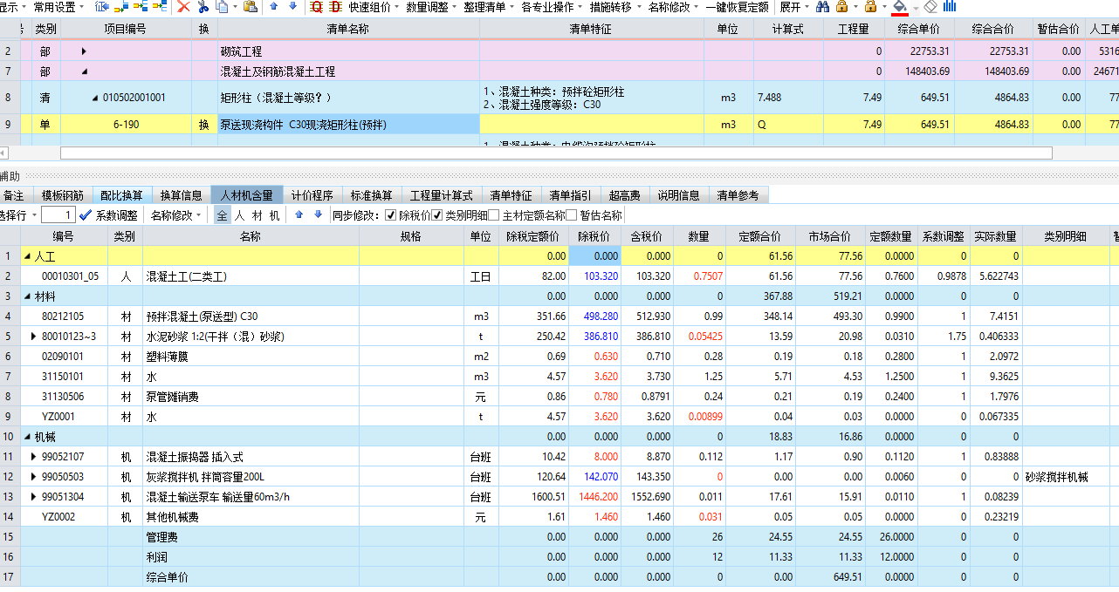Expand row 99051304 混凝土输送泵车
The width and height of the screenshot is (1119, 592).
coord(34,497)
